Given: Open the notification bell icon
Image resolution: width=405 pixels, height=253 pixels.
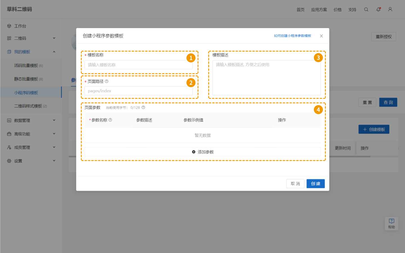Looking at the screenshot, I should (378, 9).
